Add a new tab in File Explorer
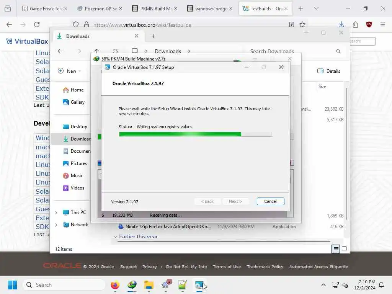The width and height of the screenshot is (392, 294). pyautogui.click(x=153, y=36)
